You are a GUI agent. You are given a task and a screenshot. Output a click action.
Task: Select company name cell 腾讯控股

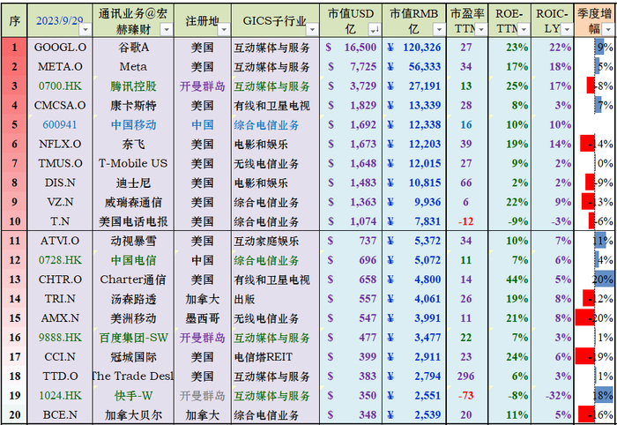pyautogui.click(x=133, y=86)
